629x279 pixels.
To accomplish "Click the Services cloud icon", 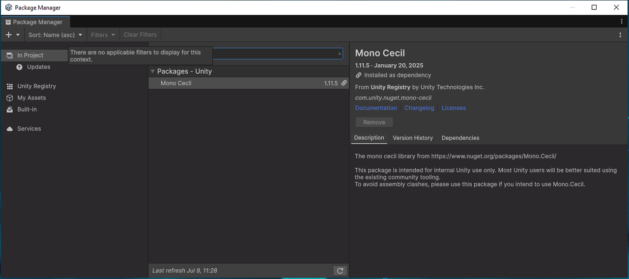I will click(9, 128).
